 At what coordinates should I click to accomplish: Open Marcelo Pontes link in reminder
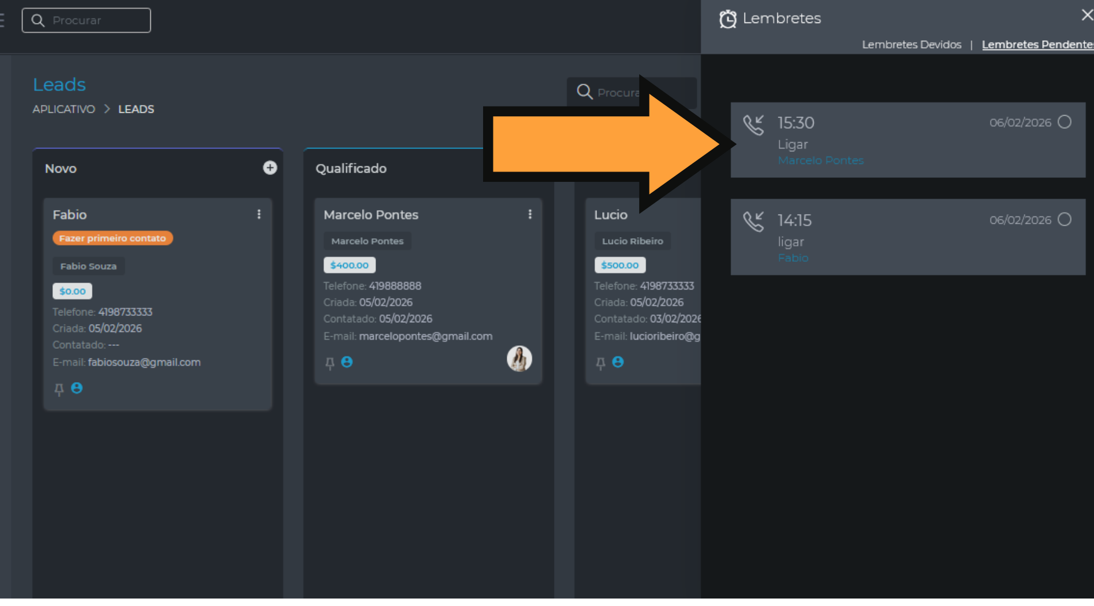pos(820,161)
